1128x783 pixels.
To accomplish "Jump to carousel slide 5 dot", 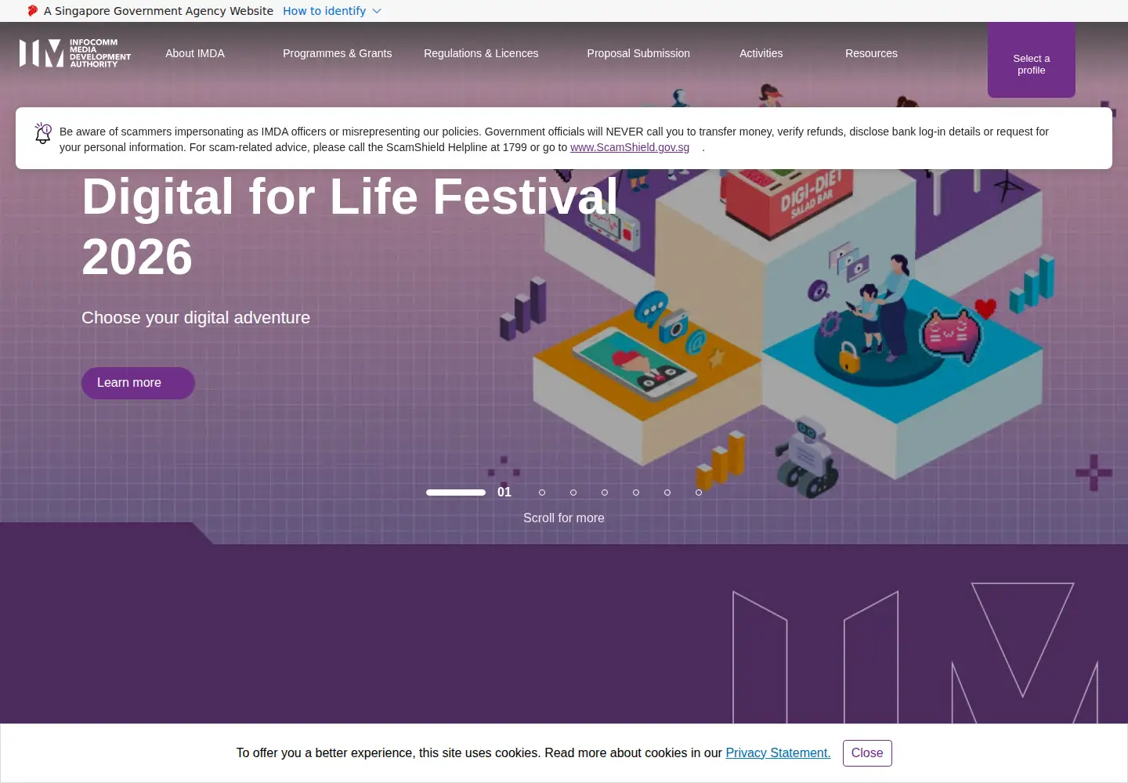I will click(x=636, y=493).
